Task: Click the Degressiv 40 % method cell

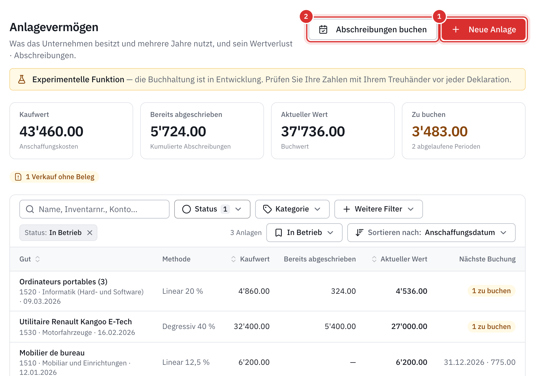Action: pos(189,327)
